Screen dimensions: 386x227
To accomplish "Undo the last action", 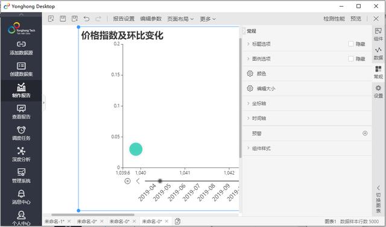I will click(86, 19).
